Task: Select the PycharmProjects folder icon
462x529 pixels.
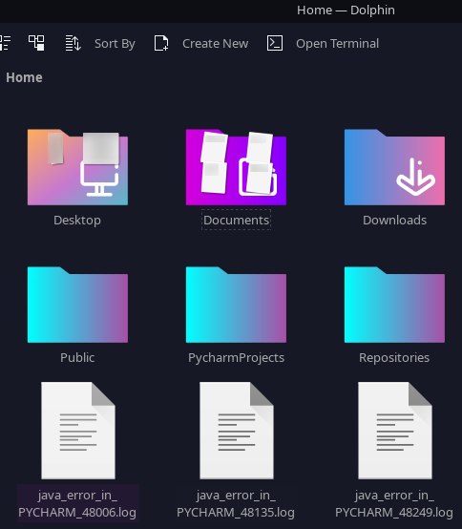Action: coord(236,305)
